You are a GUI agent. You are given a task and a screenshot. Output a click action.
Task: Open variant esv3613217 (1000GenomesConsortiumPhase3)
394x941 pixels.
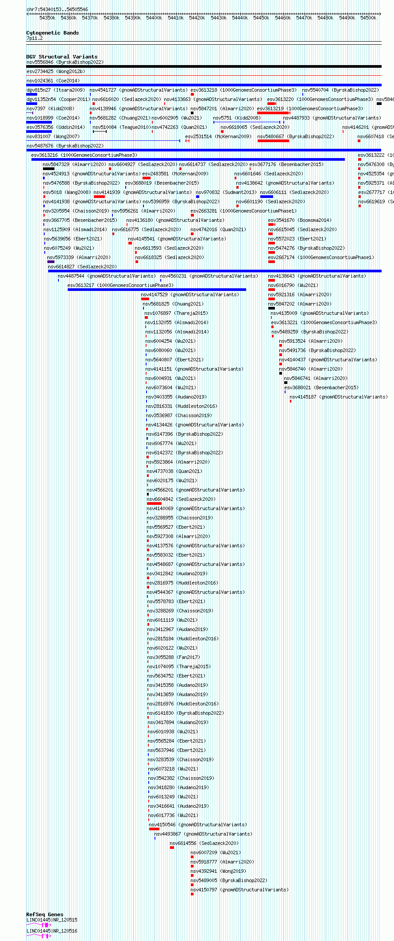(121, 285)
